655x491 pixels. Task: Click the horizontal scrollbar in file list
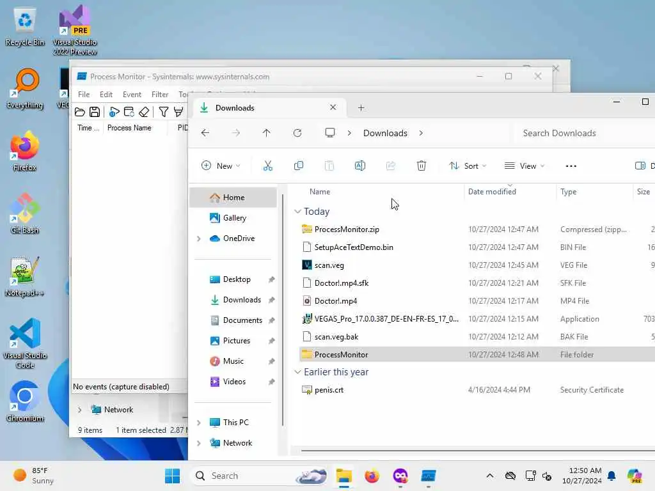tap(478, 451)
